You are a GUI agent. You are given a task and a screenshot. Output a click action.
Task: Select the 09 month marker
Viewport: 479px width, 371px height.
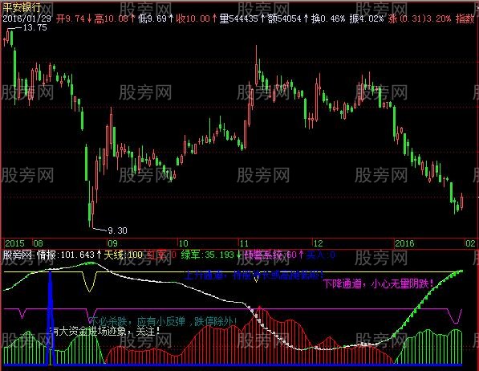coord(112,243)
